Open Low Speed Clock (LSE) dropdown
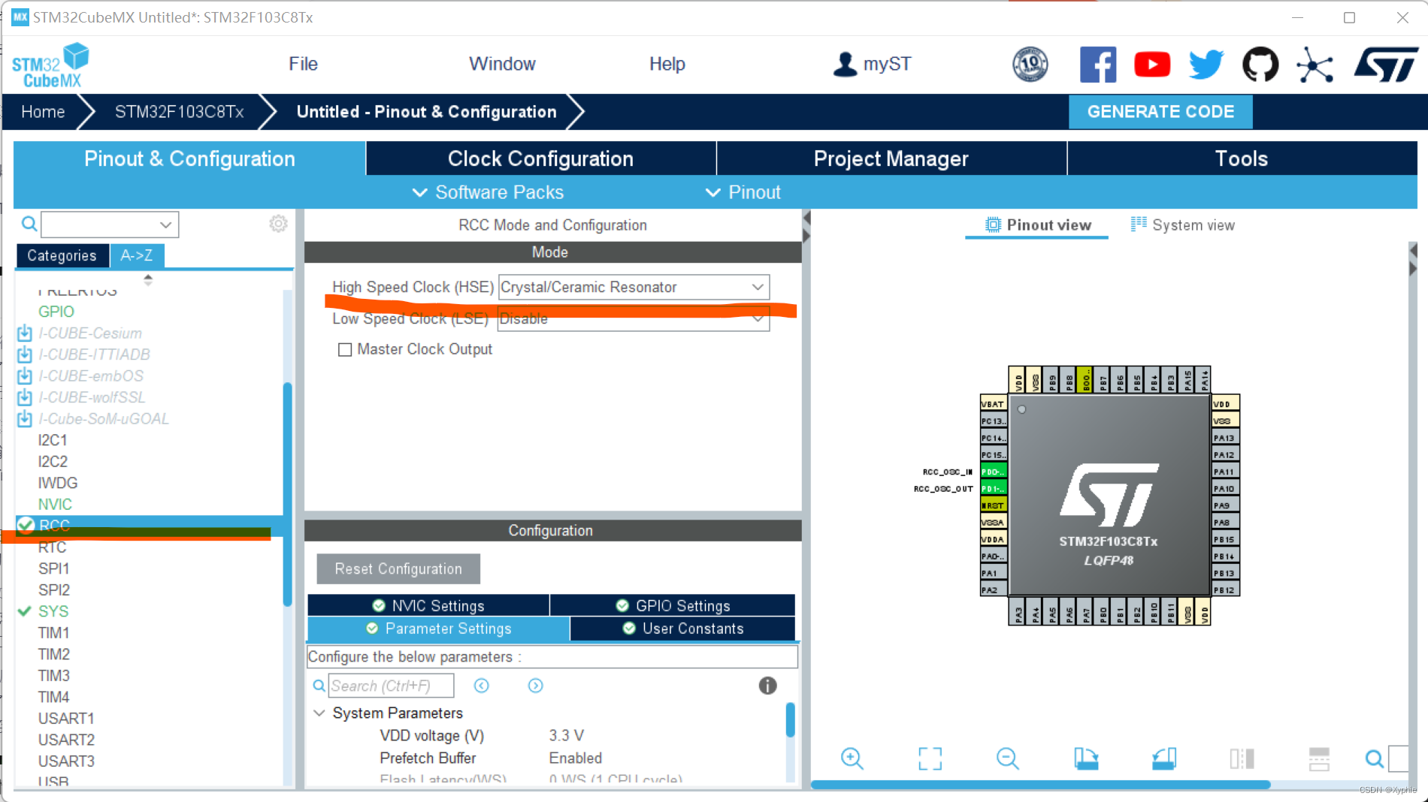Viewport: 1428px width, 802px height. 634,318
